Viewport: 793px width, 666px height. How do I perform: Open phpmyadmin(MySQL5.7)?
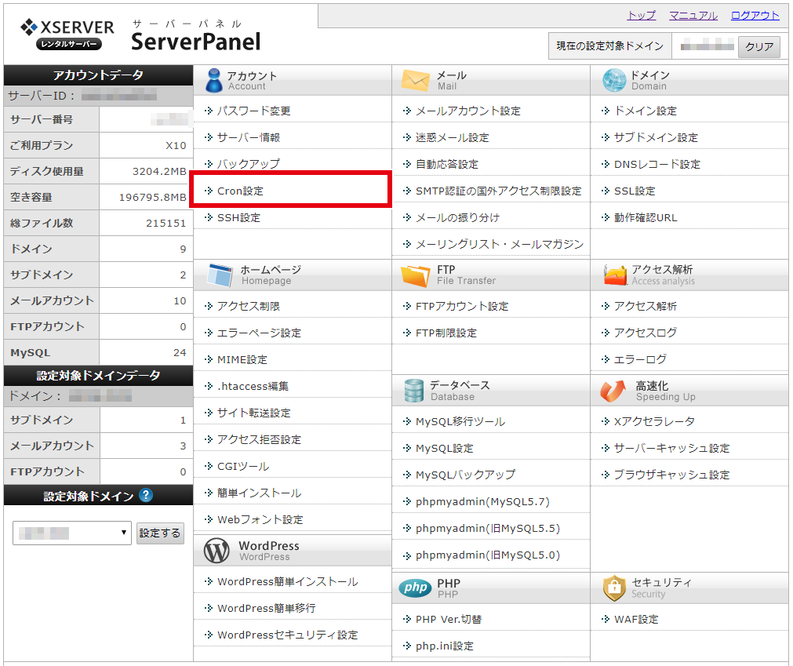click(482, 501)
